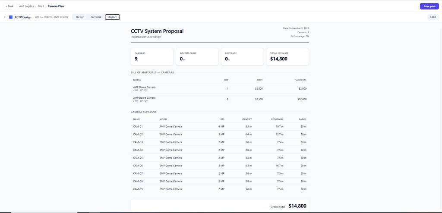Click the 'Est. coverage: 0%' header line

[x=300, y=36]
